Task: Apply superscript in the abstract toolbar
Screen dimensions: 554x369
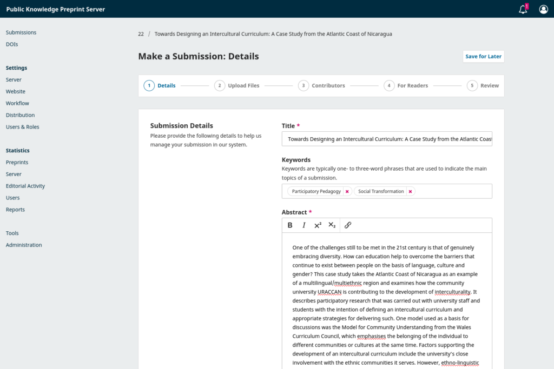Action: [x=318, y=225]
